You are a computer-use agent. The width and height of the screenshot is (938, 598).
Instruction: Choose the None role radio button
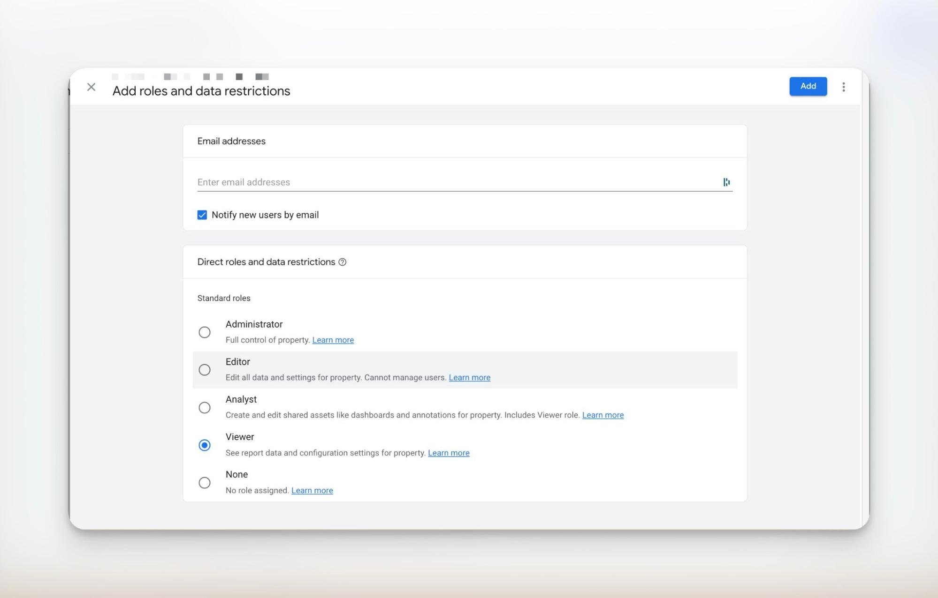[204, 482]
